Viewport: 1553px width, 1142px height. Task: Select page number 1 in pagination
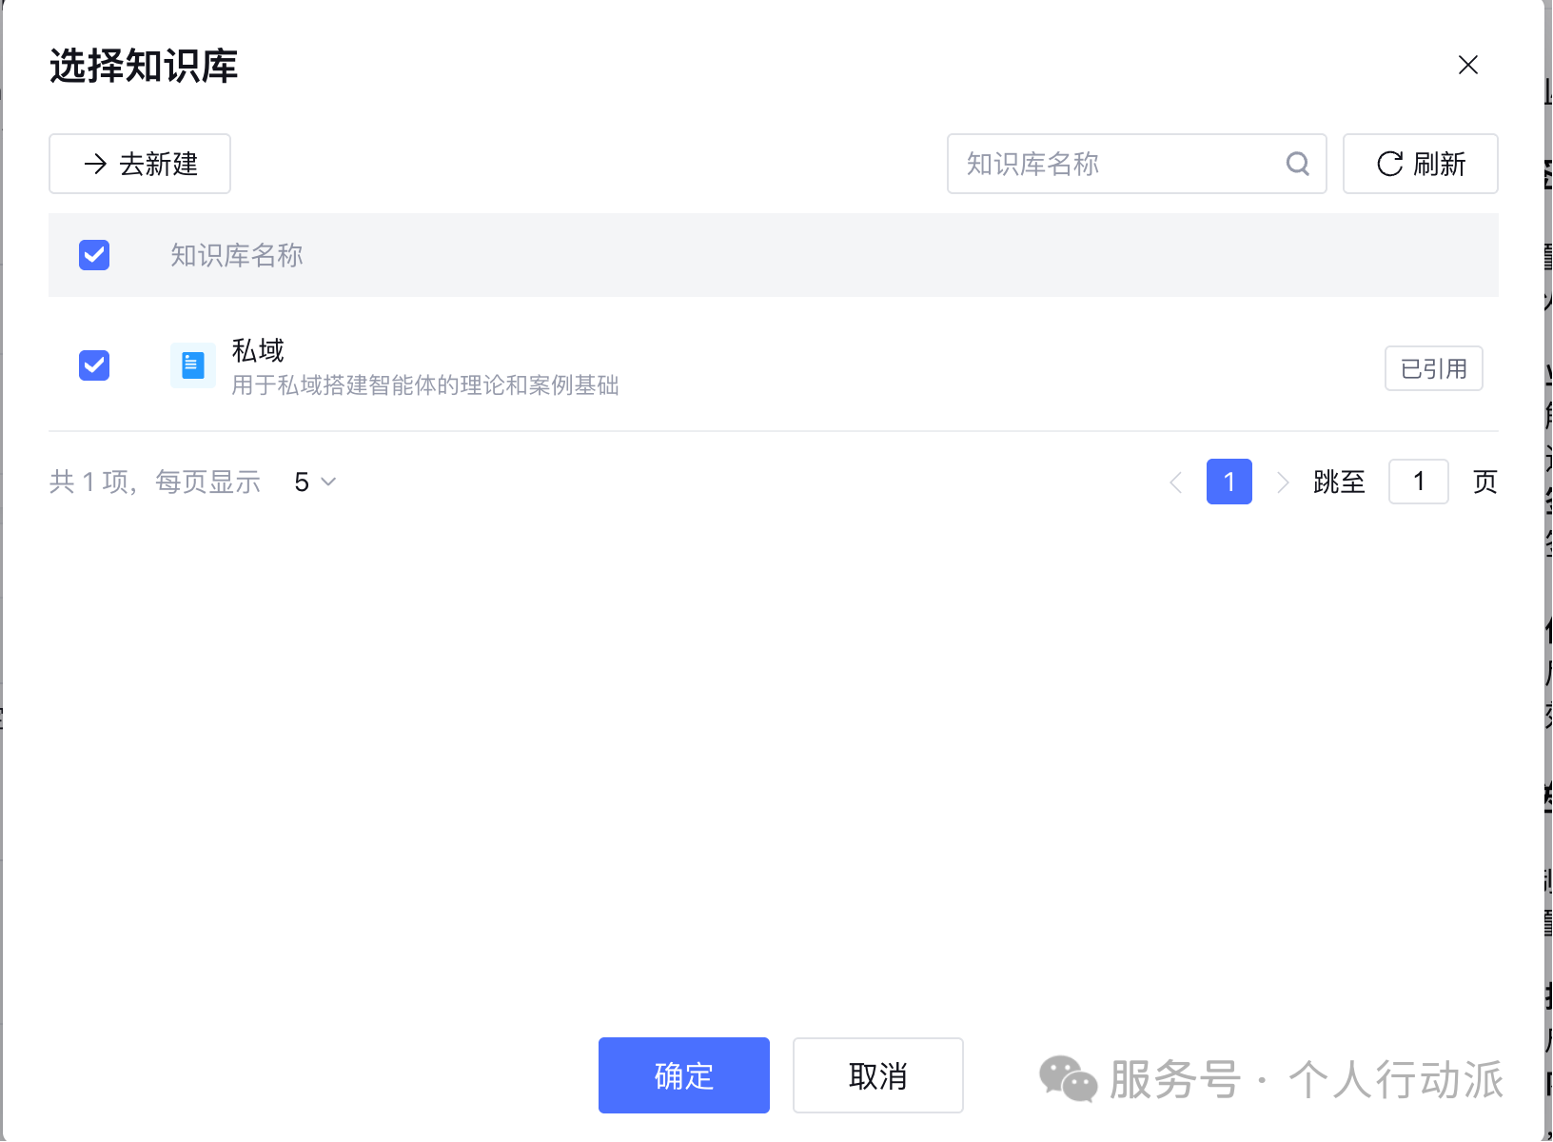tap(1229, 482)
